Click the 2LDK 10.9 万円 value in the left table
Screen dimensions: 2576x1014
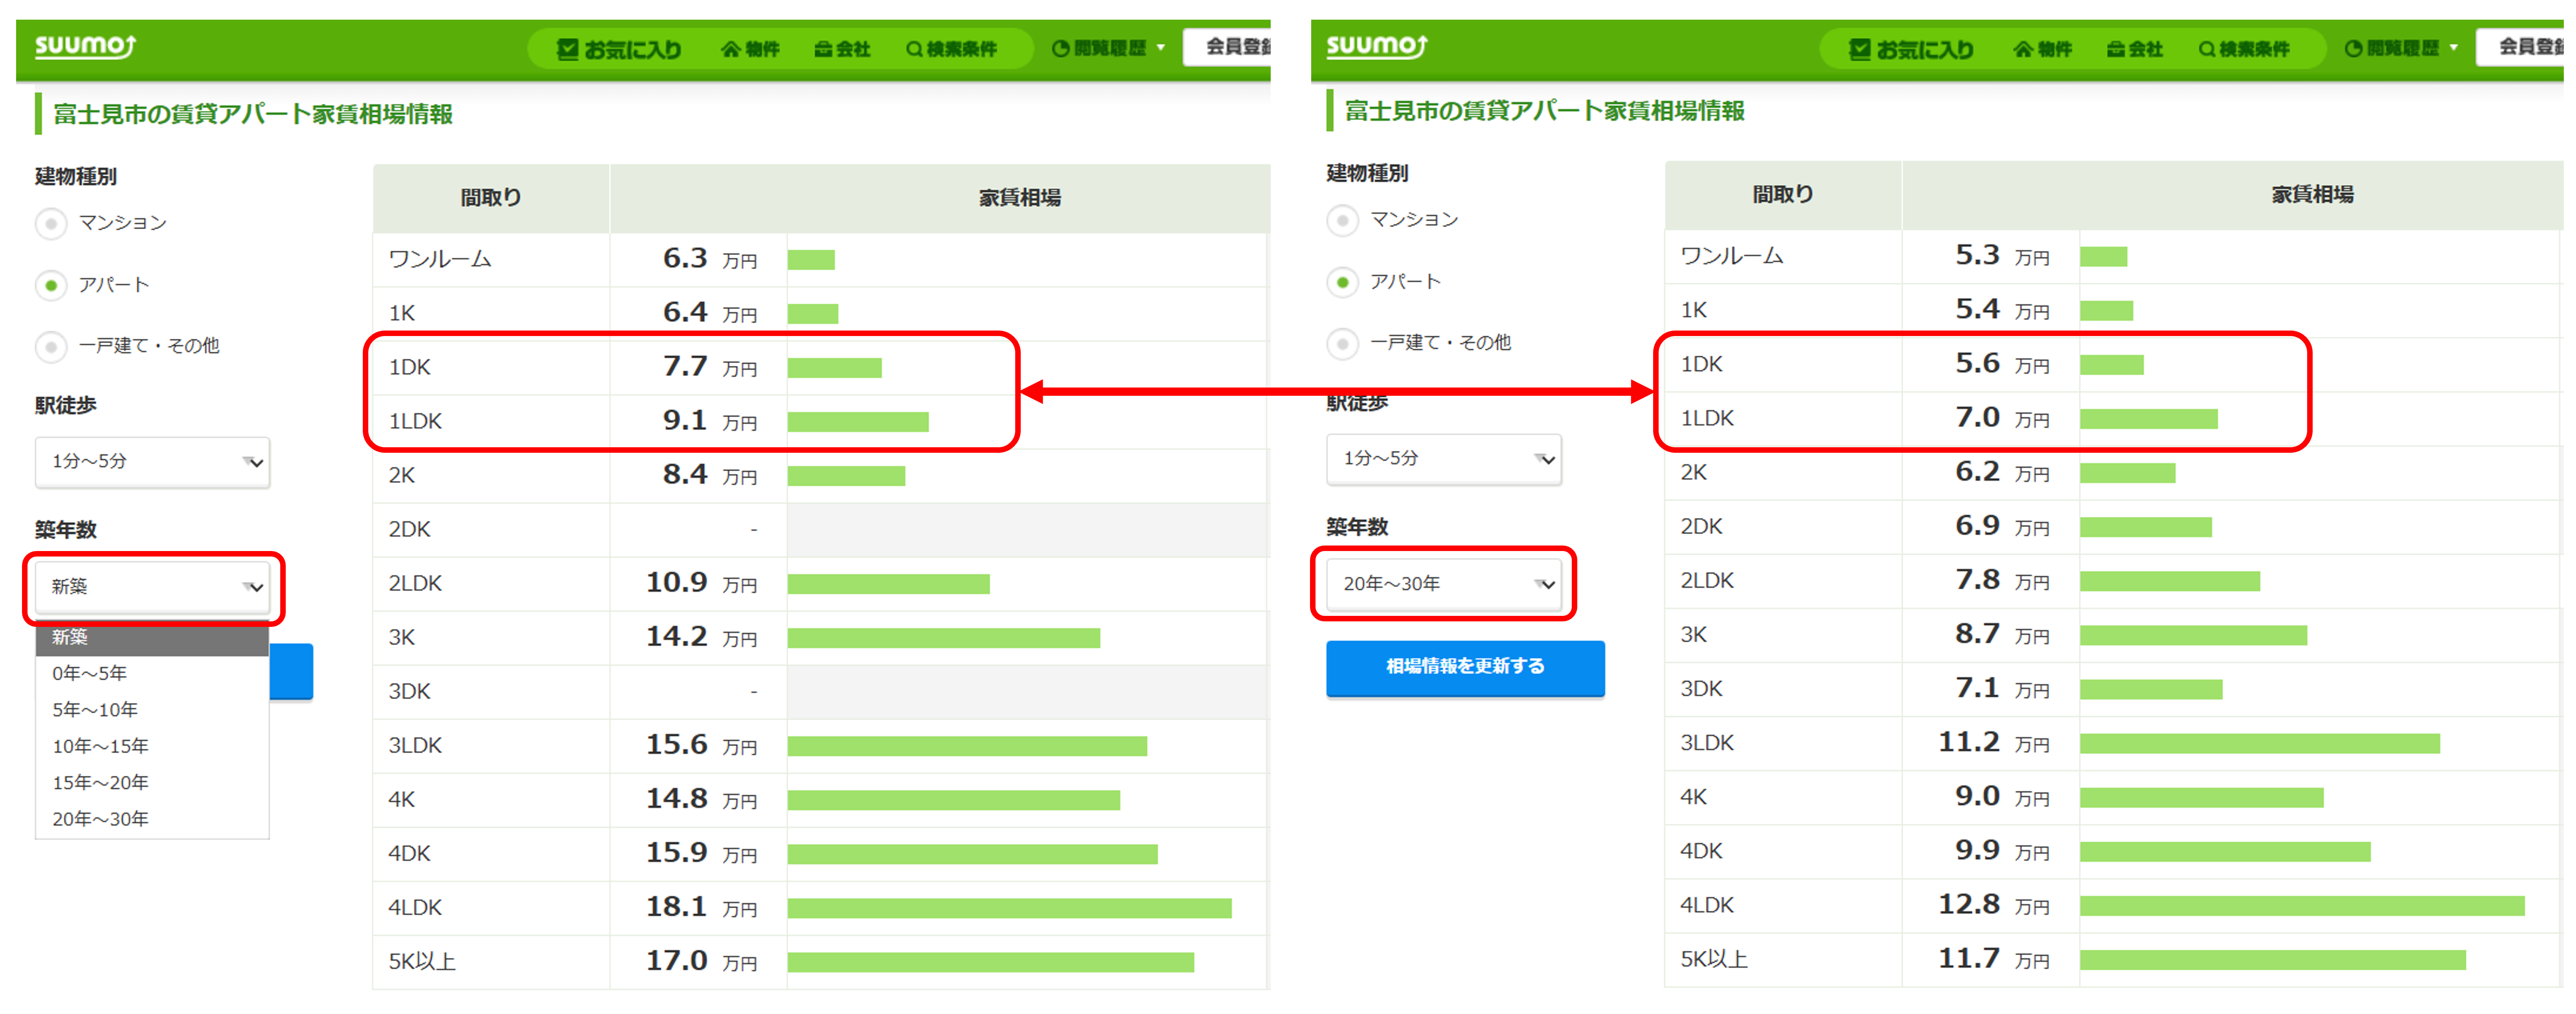coord(701,583)
